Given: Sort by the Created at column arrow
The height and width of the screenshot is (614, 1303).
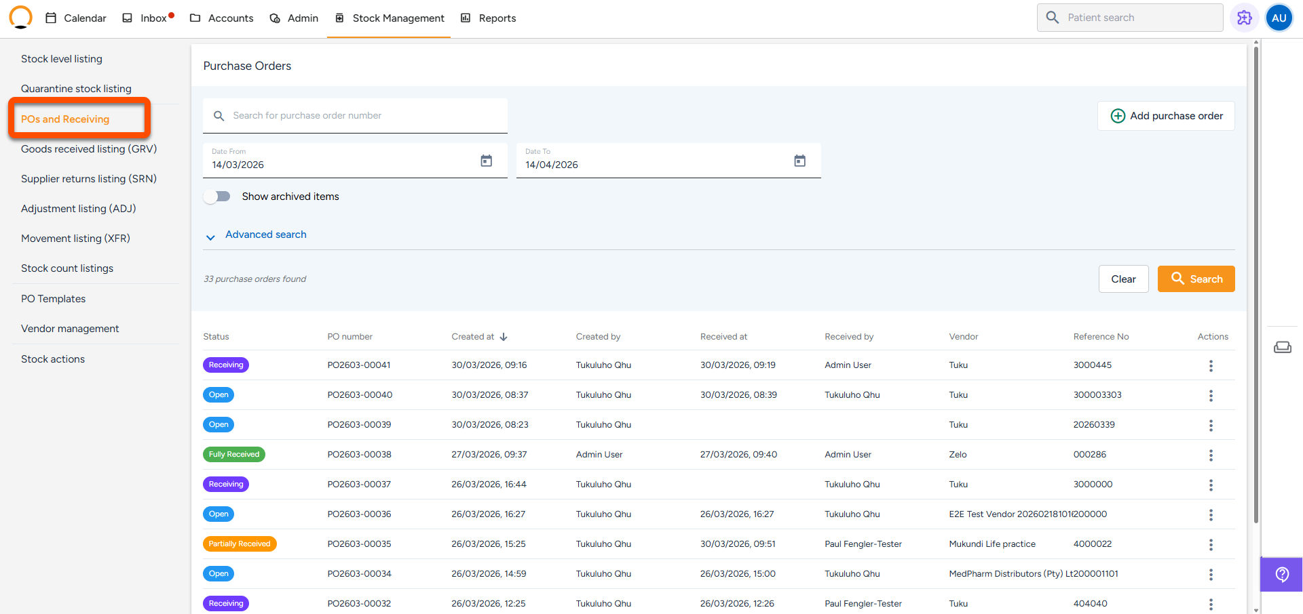Looking at the screenshot, I should pyautogui.click(x=504, y=337).
